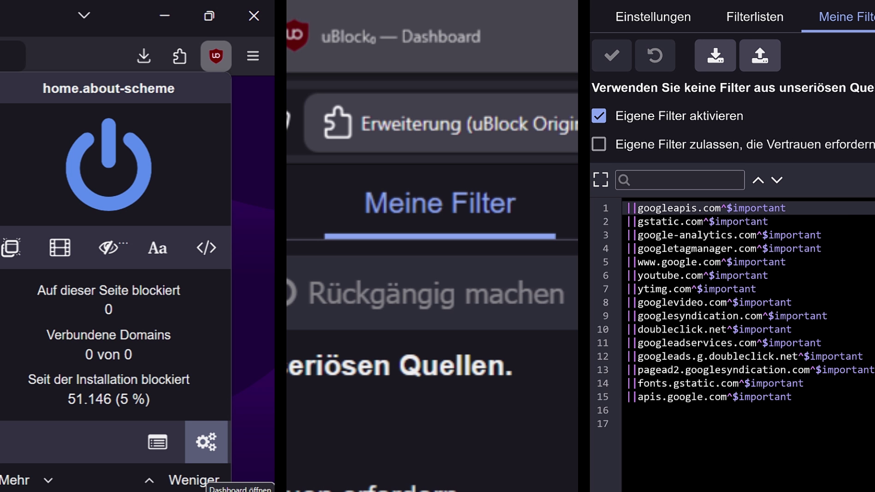Toggle large media element blocking
The height and width of the screenshot is (492, 875).
point(60,247)
